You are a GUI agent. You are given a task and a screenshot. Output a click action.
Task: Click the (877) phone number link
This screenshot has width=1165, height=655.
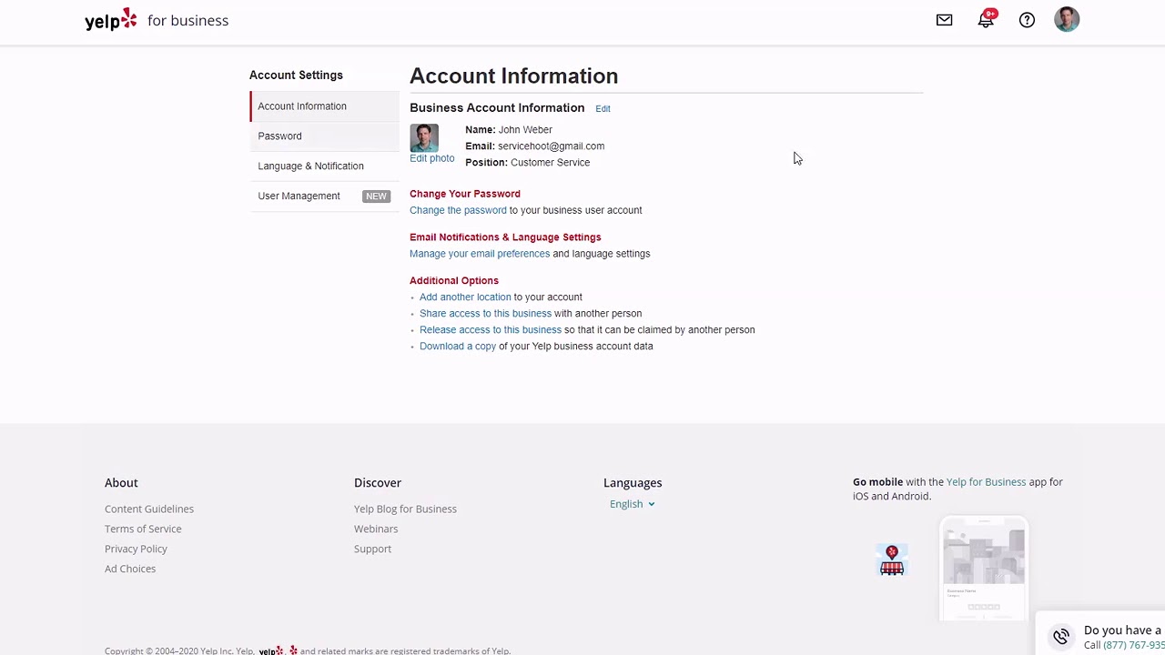point(1134,645)
